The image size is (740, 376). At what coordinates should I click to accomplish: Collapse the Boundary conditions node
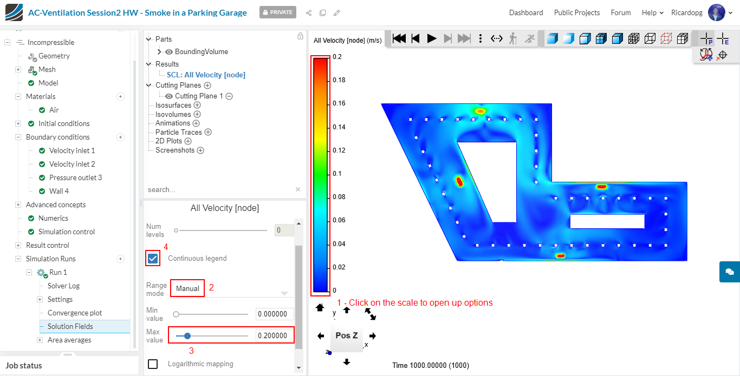click(x=18, y=137)
